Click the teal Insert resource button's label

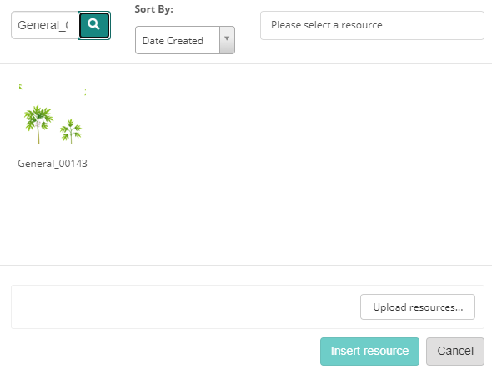pyautogui.click(x=369, y=351)
